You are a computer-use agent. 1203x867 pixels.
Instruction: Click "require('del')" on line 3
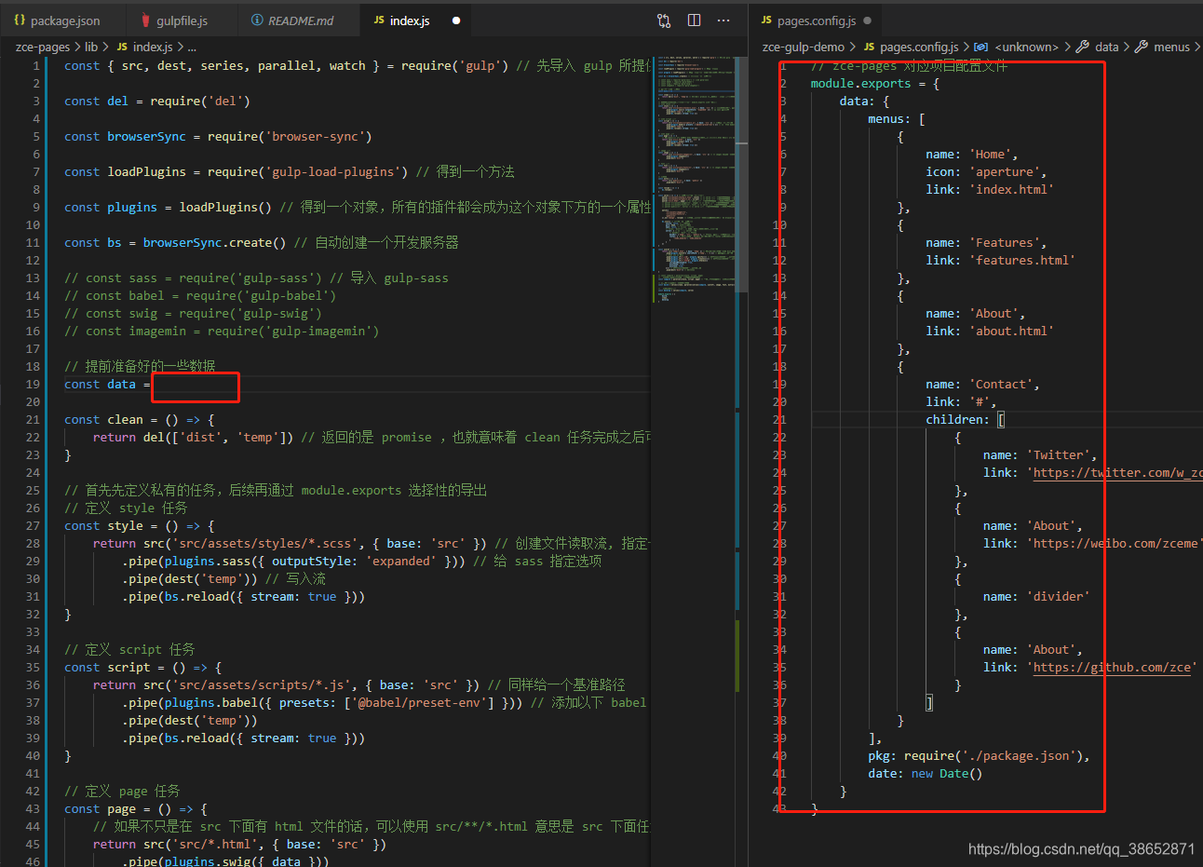(200, 101)
